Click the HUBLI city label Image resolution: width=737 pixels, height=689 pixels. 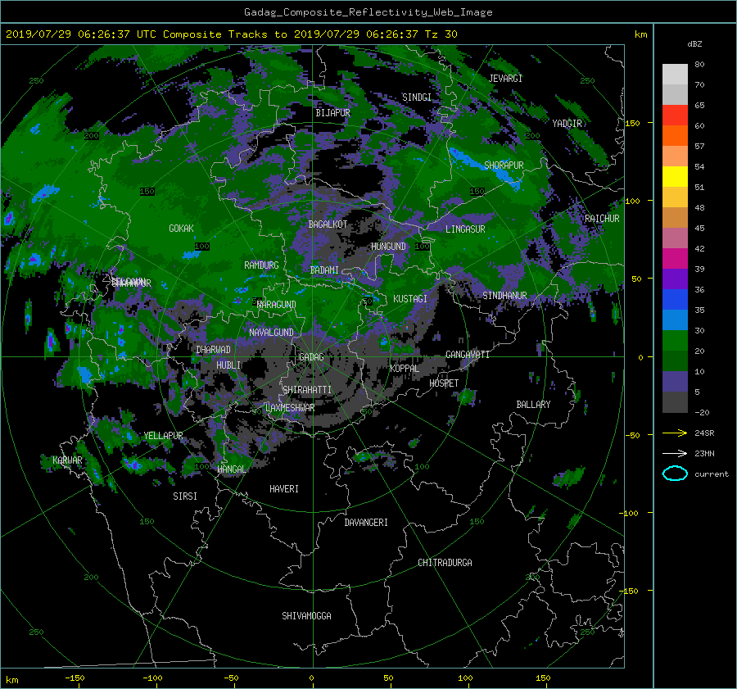click(228, 365)
